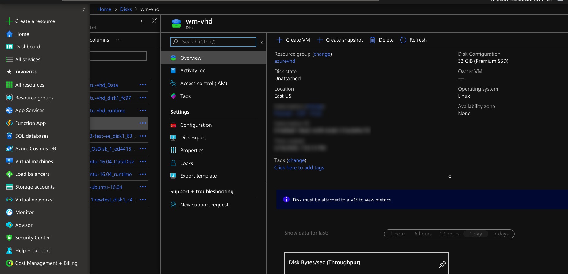The width and height of the screenshot is (568, 274).
Task: Select the 1 hour time range
Action: point(397,234)
